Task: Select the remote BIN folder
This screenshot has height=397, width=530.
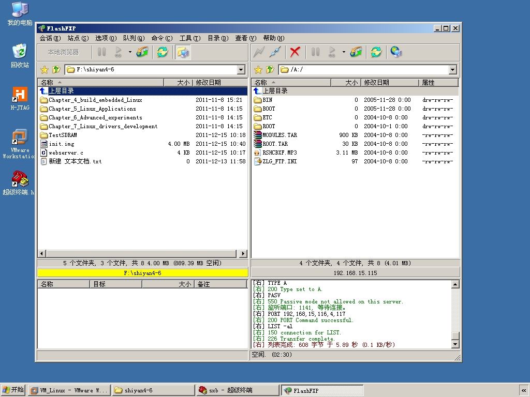Action: click(x=355, y=100)
